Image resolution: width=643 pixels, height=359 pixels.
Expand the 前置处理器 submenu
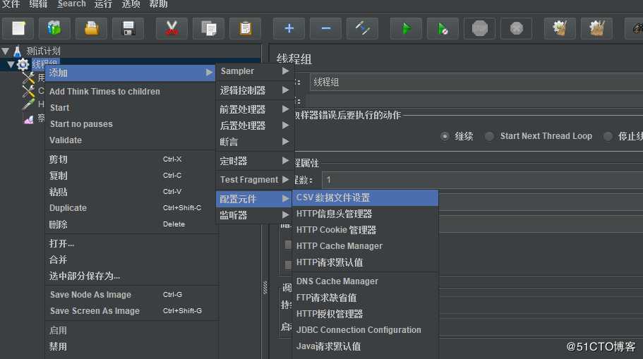point(255,109)
